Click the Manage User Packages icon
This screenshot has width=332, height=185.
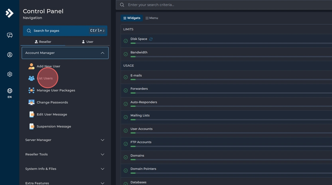31,90
